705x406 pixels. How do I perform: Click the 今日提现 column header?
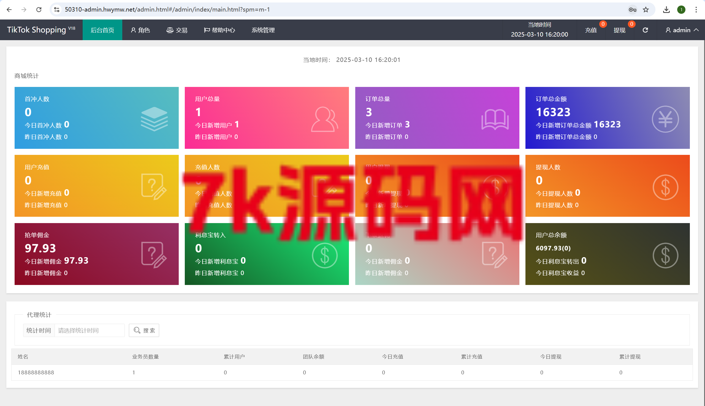pos(551,357)
